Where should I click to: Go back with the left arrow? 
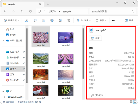click(5, 11)
